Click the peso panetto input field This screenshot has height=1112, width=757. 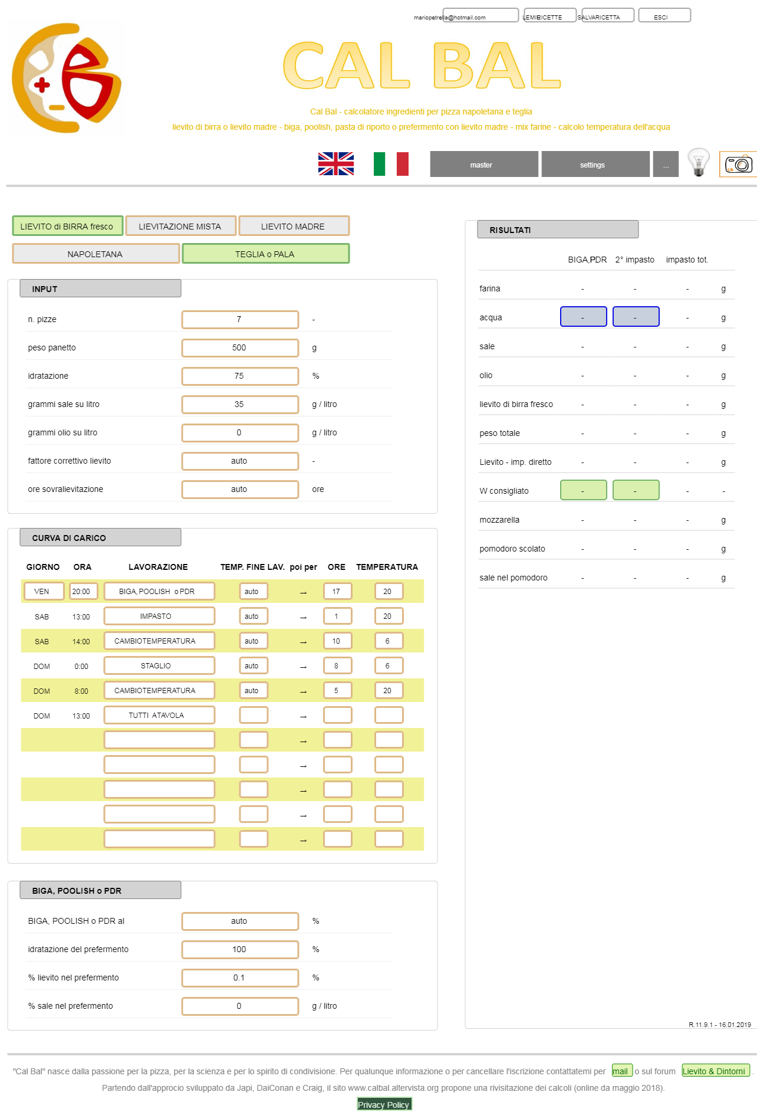pyautogui.click(x=241, y=347)
